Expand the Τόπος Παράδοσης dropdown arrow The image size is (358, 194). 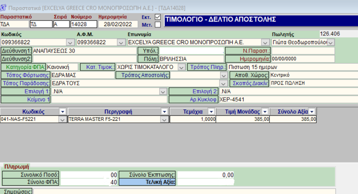(223, 83)
